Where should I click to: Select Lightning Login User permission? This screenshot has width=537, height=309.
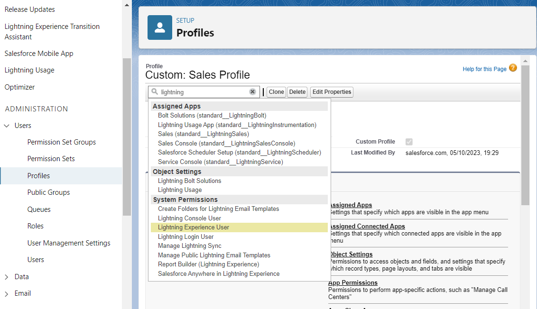pos(185,237)
